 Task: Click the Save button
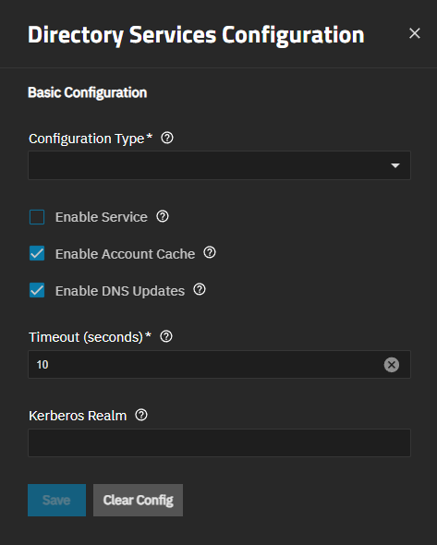coord(56,500)
